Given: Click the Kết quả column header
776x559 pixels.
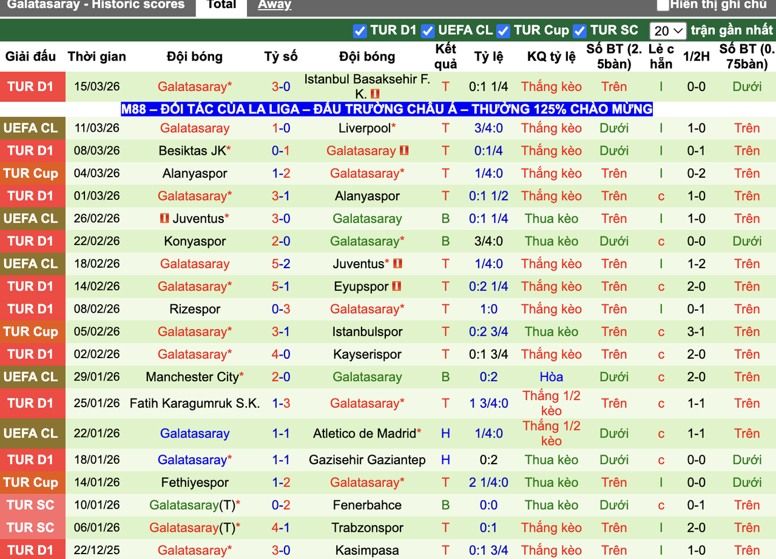Looking at the screenshot, I should [x=445, y=56].
